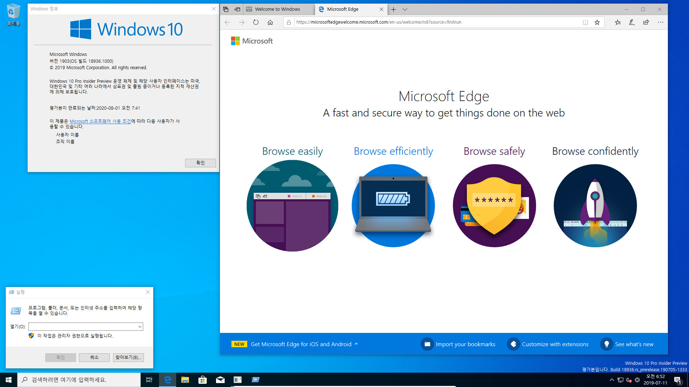
Task: Click the Browse efficiently heading
Action: point(393,151)
